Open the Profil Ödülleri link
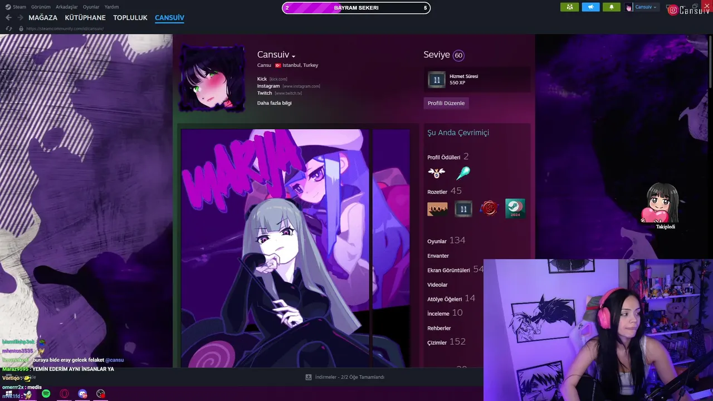 (444, 158)
